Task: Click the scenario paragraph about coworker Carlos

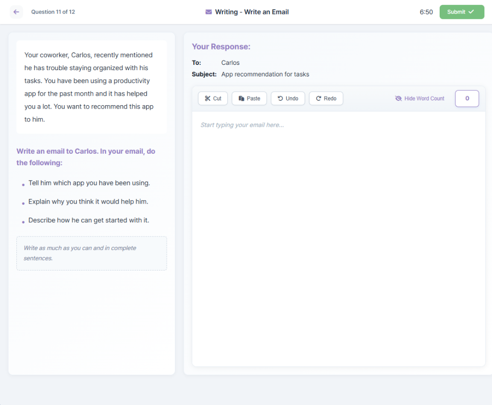Action: coord(91,87)
